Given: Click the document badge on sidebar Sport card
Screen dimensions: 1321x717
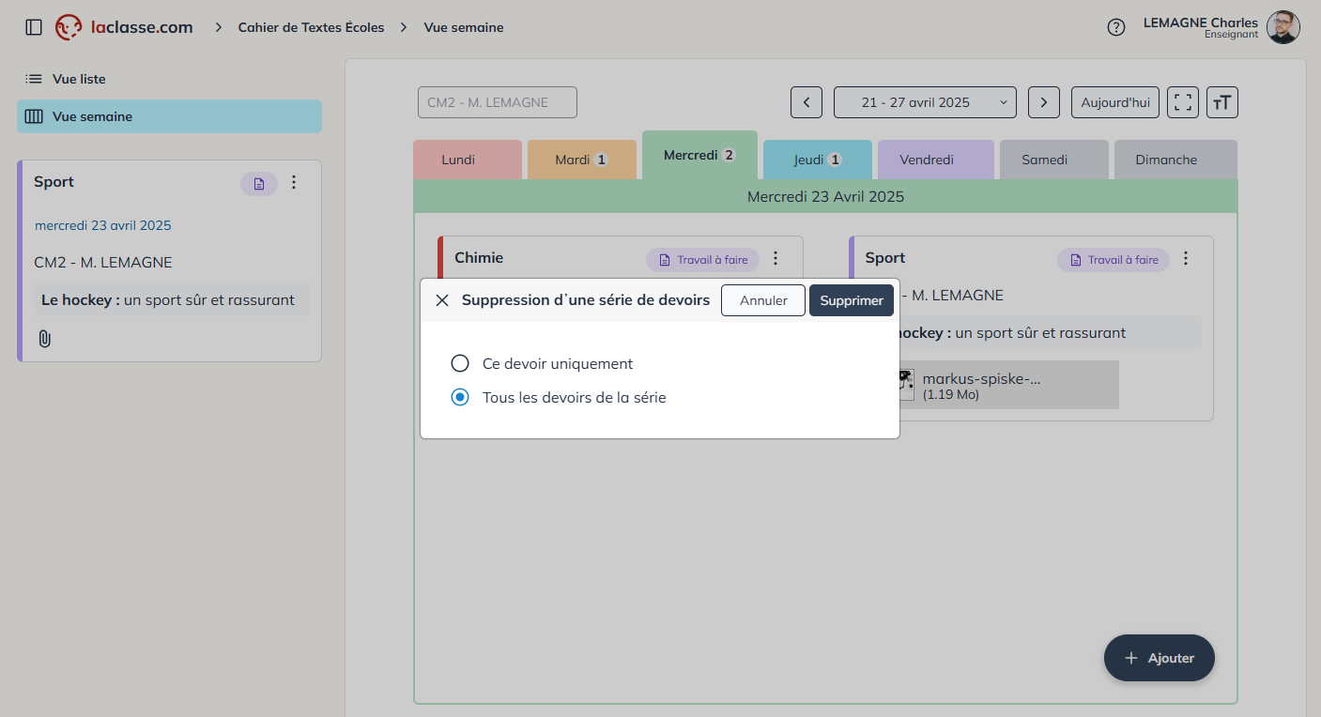Looking at the screenshot, I should coord(259,183).
